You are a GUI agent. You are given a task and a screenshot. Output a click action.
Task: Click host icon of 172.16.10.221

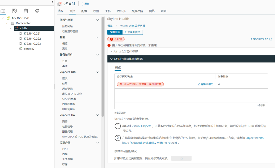point(21,34)
